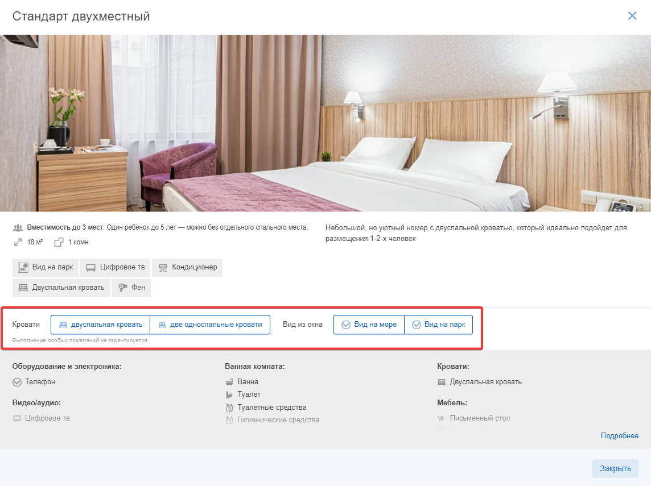
Task: Select 'две односпальные кровати' bed option
Action: point(210,325)
